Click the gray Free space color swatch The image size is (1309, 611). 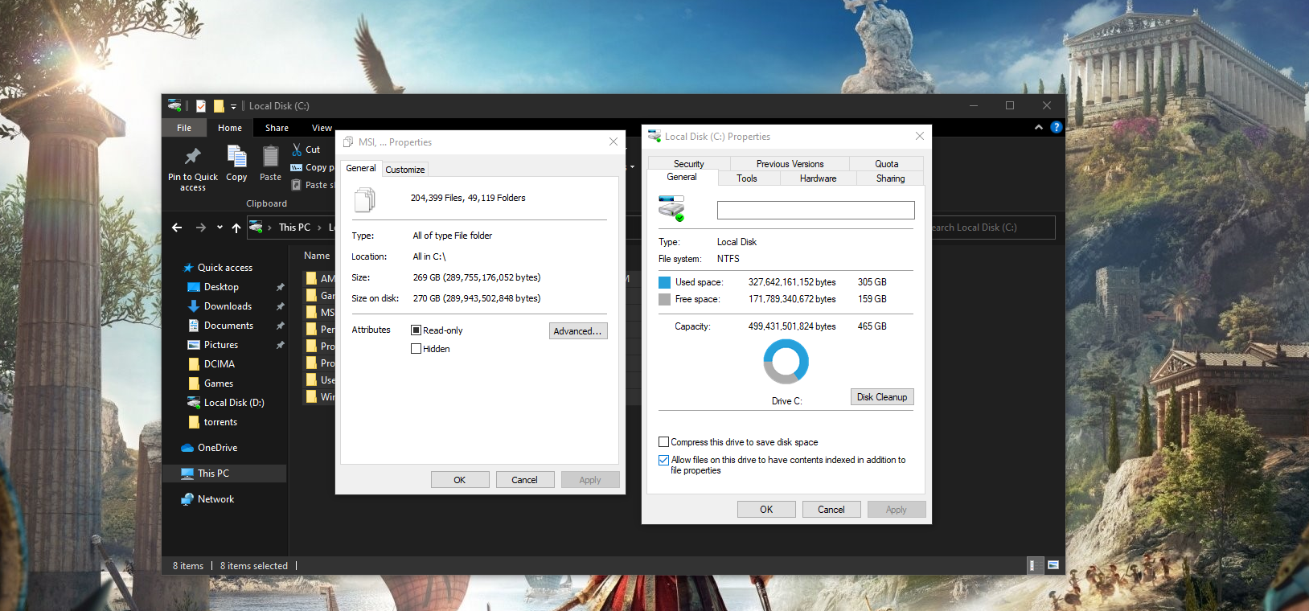pyautogui.click(x=664, y=299)
